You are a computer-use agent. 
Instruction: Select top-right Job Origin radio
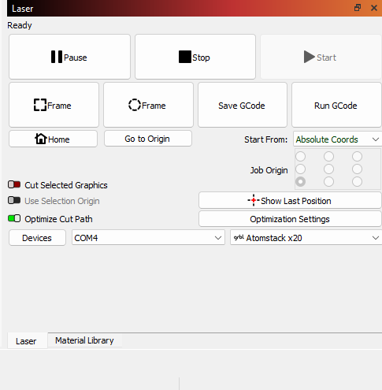(x=357, y=157)
